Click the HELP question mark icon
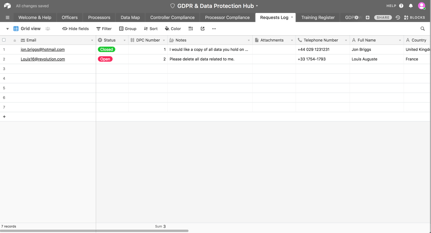The image size is (431, 233). pos(401,6)
